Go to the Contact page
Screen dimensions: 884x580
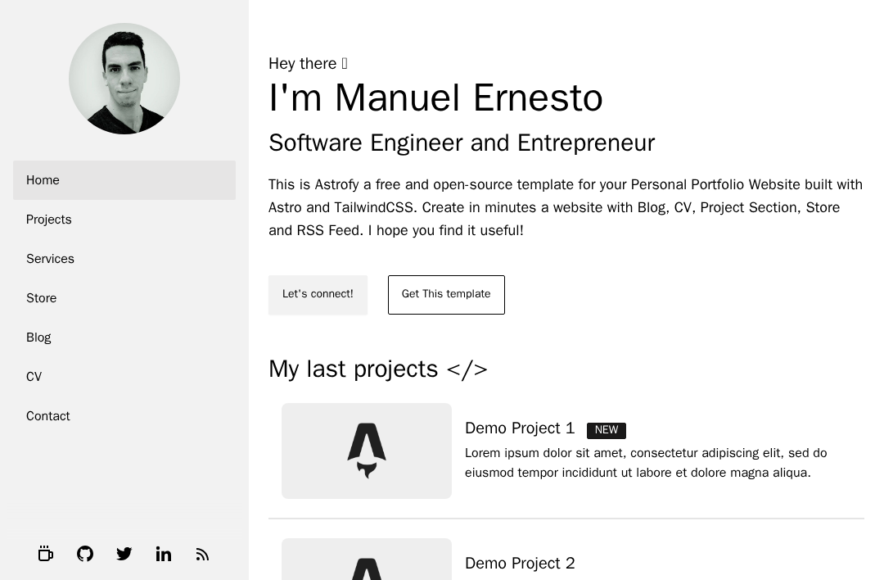pyautogui.click(x=124, y=416)
